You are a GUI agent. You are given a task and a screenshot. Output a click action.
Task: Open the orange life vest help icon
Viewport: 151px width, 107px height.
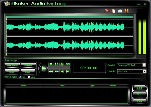pyautogui.click(x=126, y=11)
